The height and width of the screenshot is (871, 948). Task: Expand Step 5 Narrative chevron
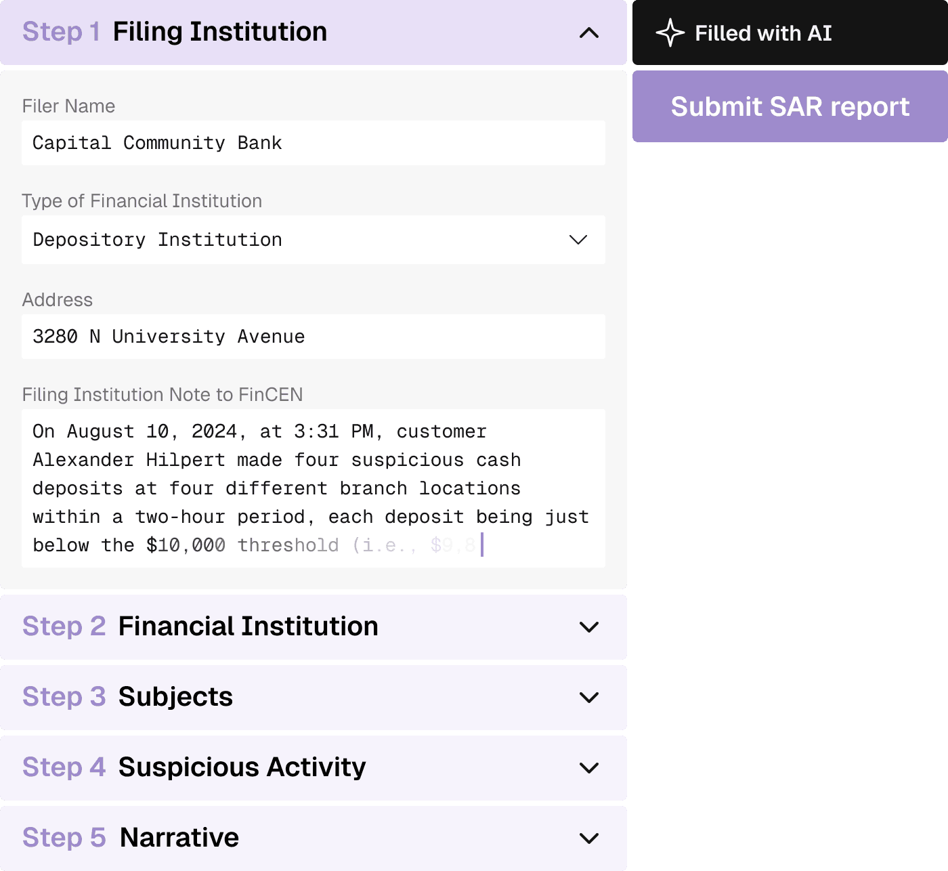point(589,838)
